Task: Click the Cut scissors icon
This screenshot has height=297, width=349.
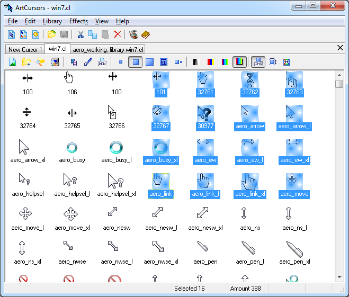Action: click(80, 34)
